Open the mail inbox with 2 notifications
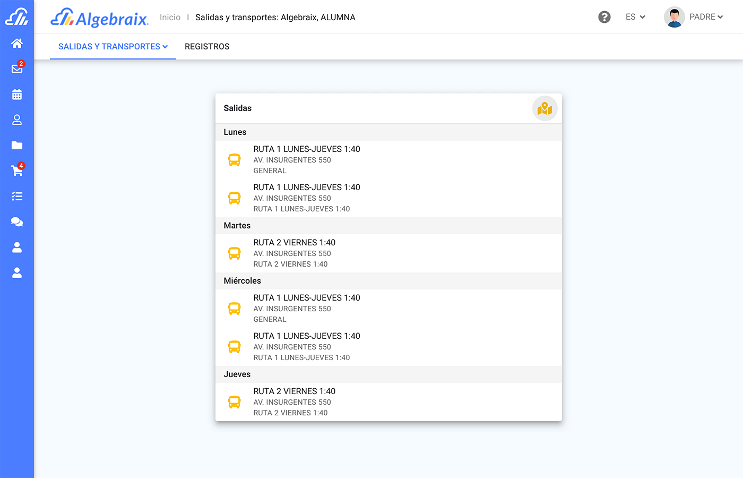Viewport: 743px width, 478px height. coord(17,69)
